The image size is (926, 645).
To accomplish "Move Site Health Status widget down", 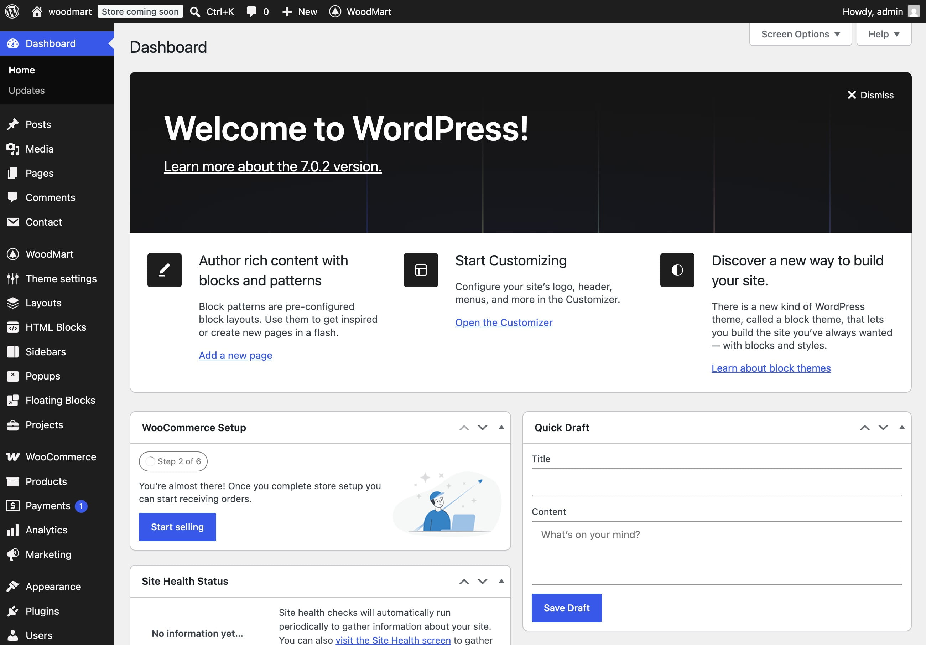I will click(482, 582).
